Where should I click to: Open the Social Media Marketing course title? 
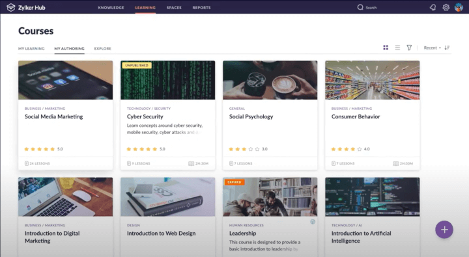(x=54, y=116)
